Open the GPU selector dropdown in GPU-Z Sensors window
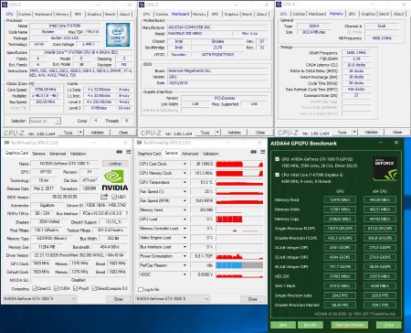Screen dimensions: 411x333 [173, 299]
